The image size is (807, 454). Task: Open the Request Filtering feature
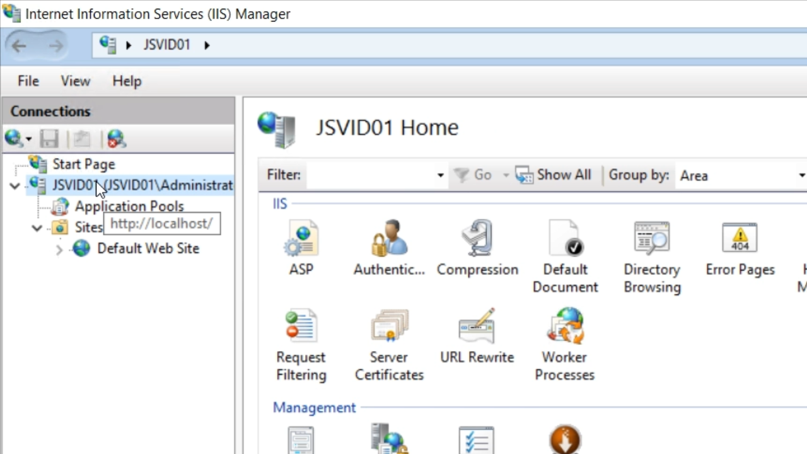pyautogui.click(x=301, y=328)
